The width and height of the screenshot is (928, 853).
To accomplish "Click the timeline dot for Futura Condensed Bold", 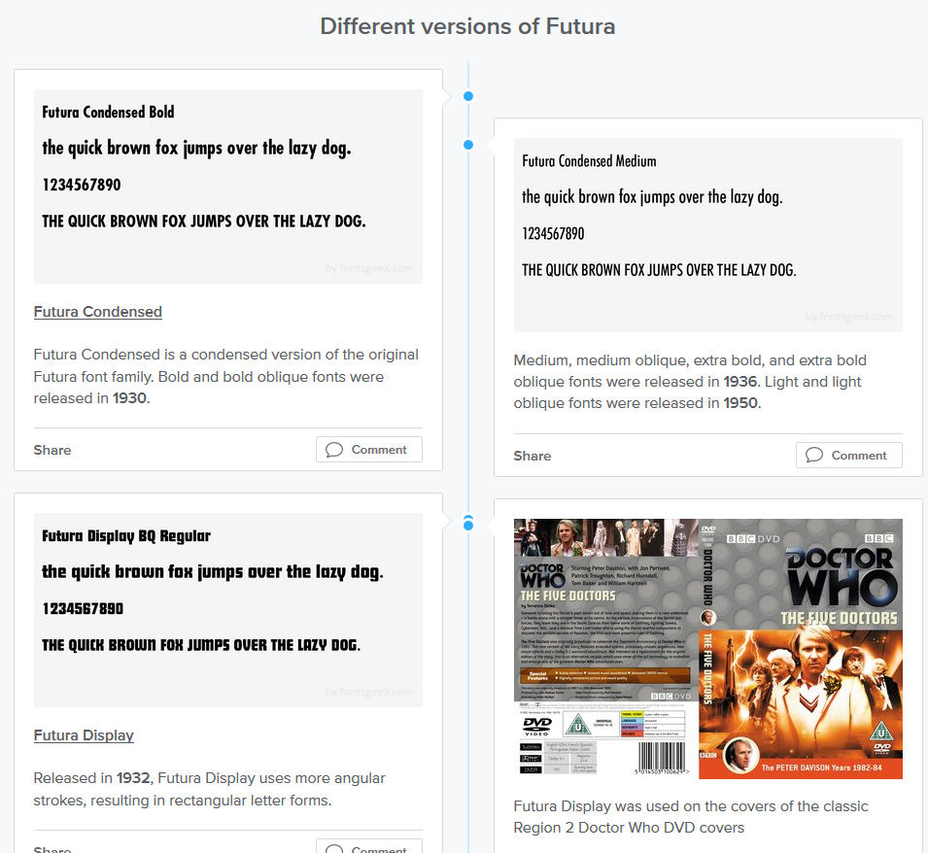I will pos(468,96).
